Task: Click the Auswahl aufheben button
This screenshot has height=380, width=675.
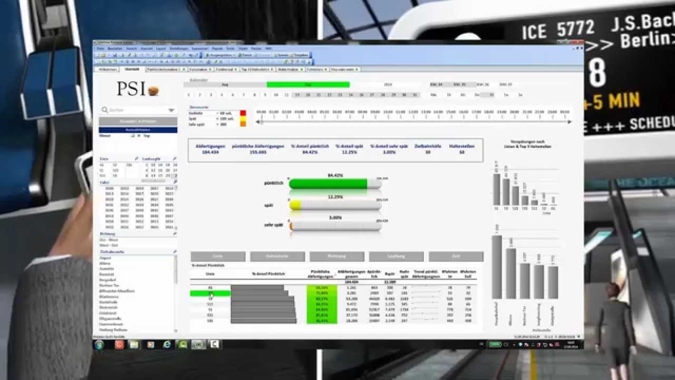Action: (x=138, y=121)
